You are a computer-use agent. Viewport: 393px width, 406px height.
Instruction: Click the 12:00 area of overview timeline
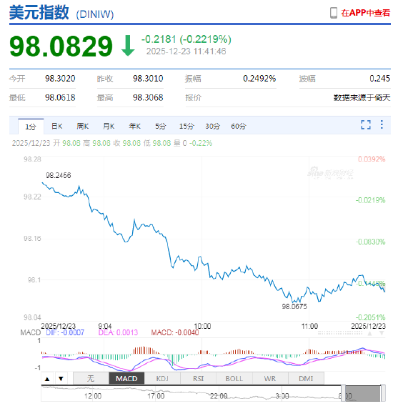[93, 396]
